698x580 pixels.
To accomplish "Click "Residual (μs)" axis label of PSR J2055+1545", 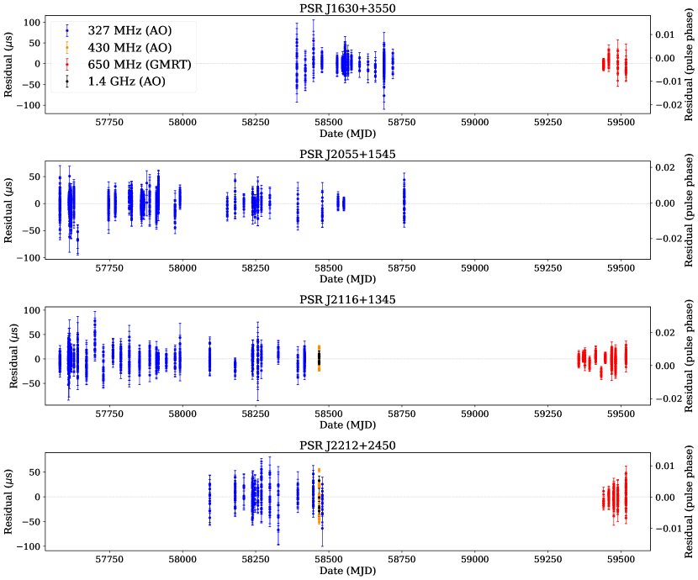I will [x=8, y=210].
